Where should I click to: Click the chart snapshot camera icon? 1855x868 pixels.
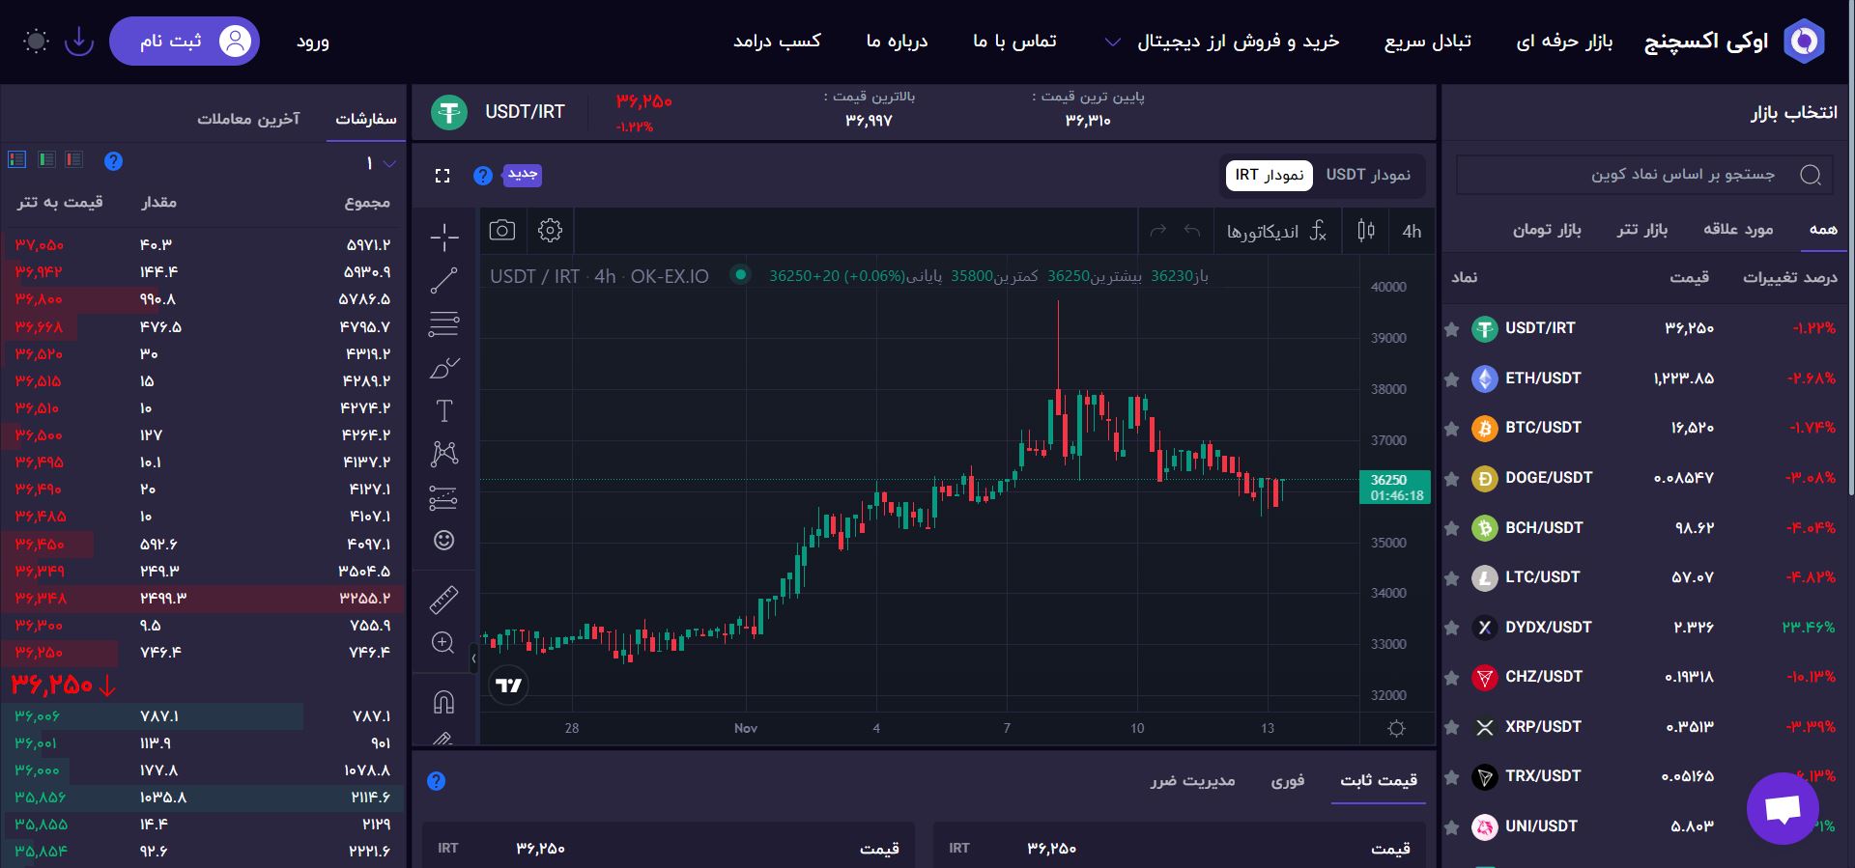coord(501,230)
